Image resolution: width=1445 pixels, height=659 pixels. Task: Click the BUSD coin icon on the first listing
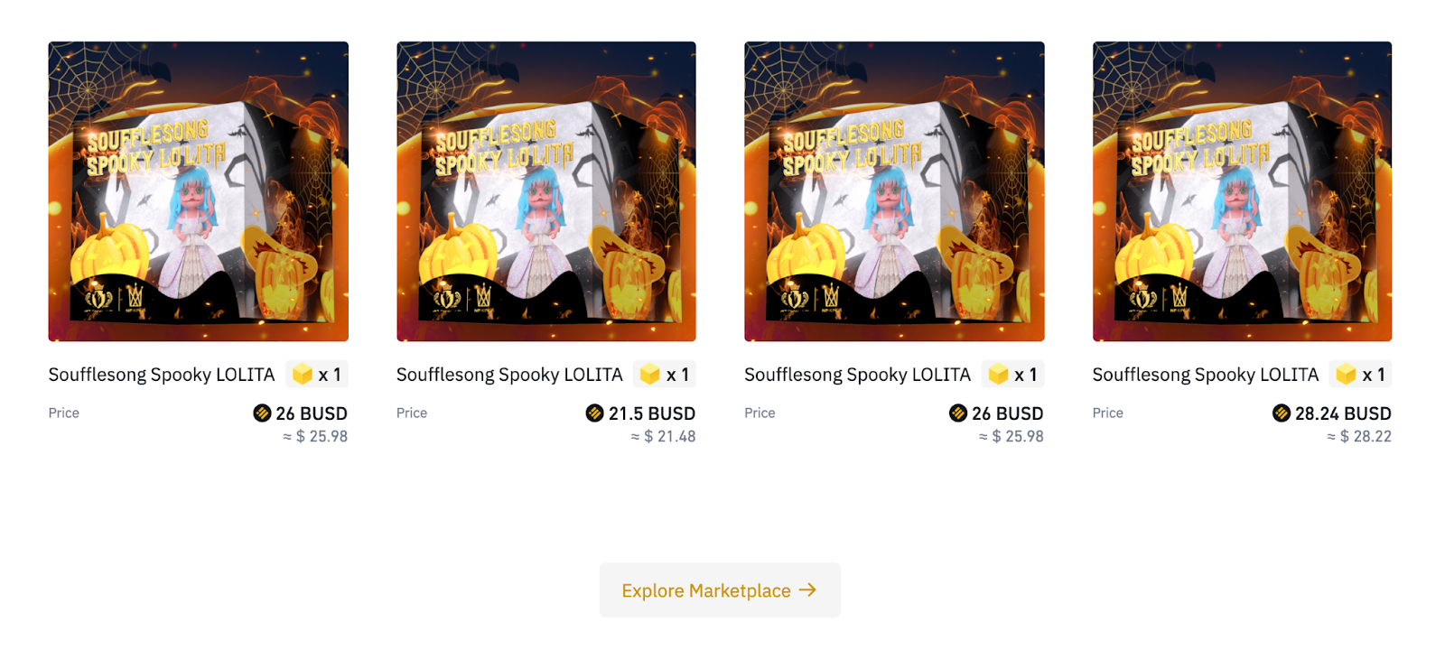[262, 413]
